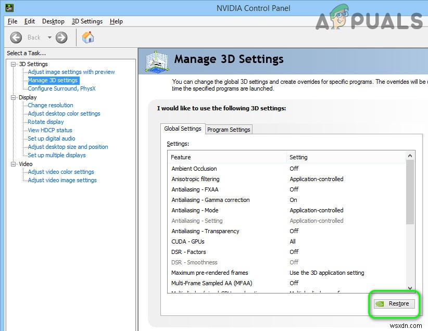The width and height of the screenshot is (428, 331).
Task: Open View HDCP status
Action: pos(50,130)
